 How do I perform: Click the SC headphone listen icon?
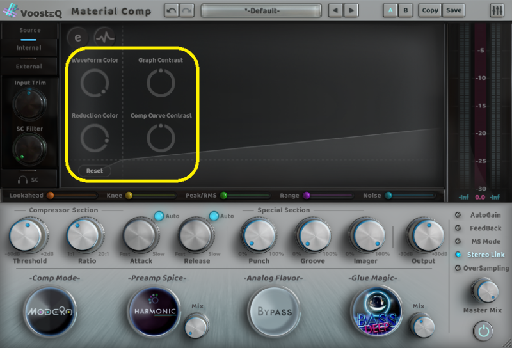(x=29, y=180)
